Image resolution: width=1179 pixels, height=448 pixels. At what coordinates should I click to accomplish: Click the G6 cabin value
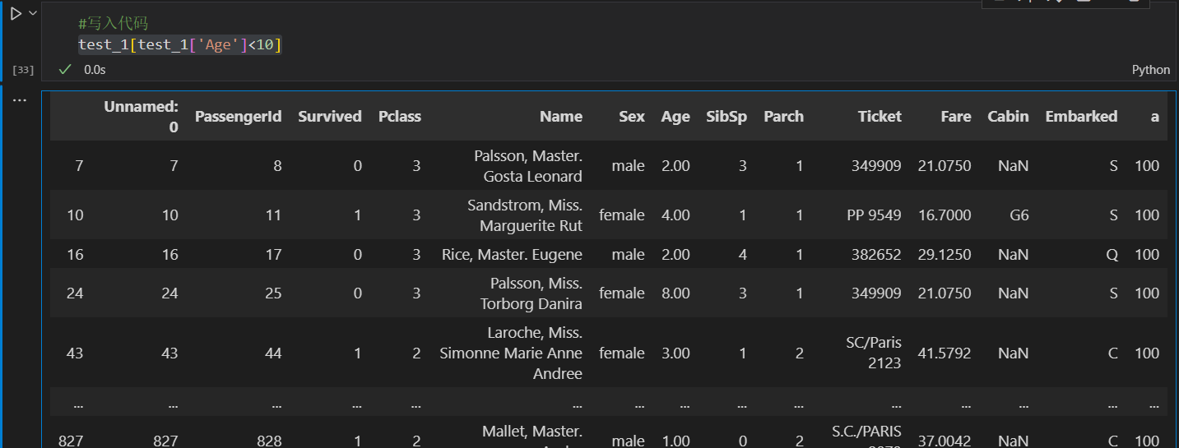pyautogui.click(x=1019, y=215)
